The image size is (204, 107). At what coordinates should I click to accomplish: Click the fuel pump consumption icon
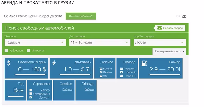coord(144,63)
